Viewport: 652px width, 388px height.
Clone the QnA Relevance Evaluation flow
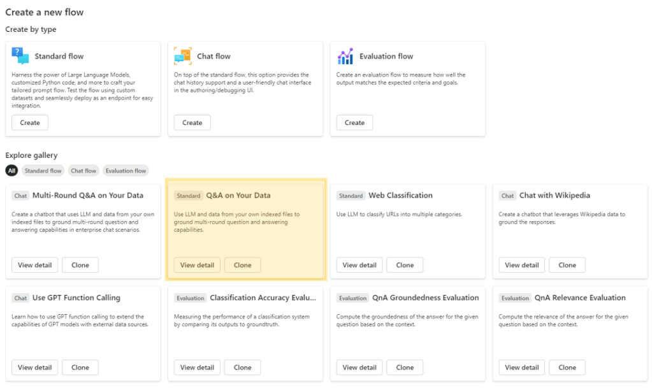(x=567, y=367)
